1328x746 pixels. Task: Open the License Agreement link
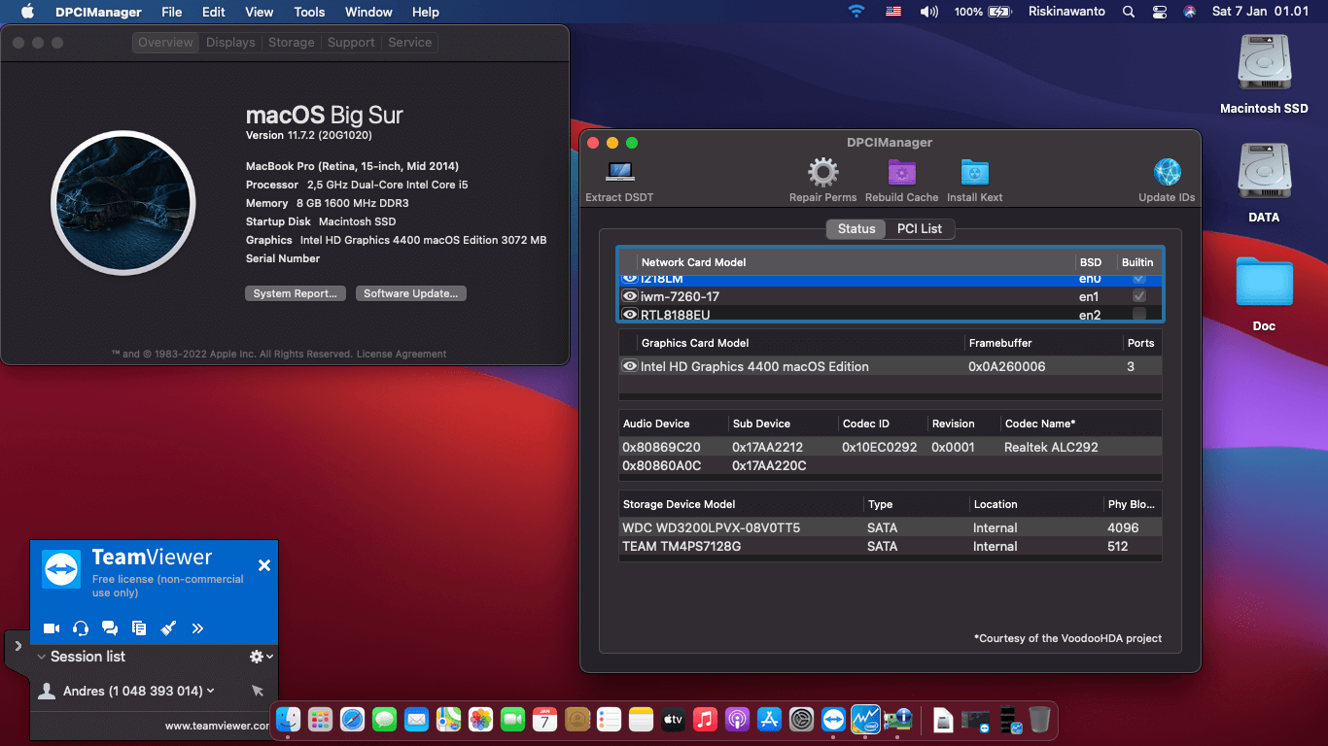tap(402, 355)
